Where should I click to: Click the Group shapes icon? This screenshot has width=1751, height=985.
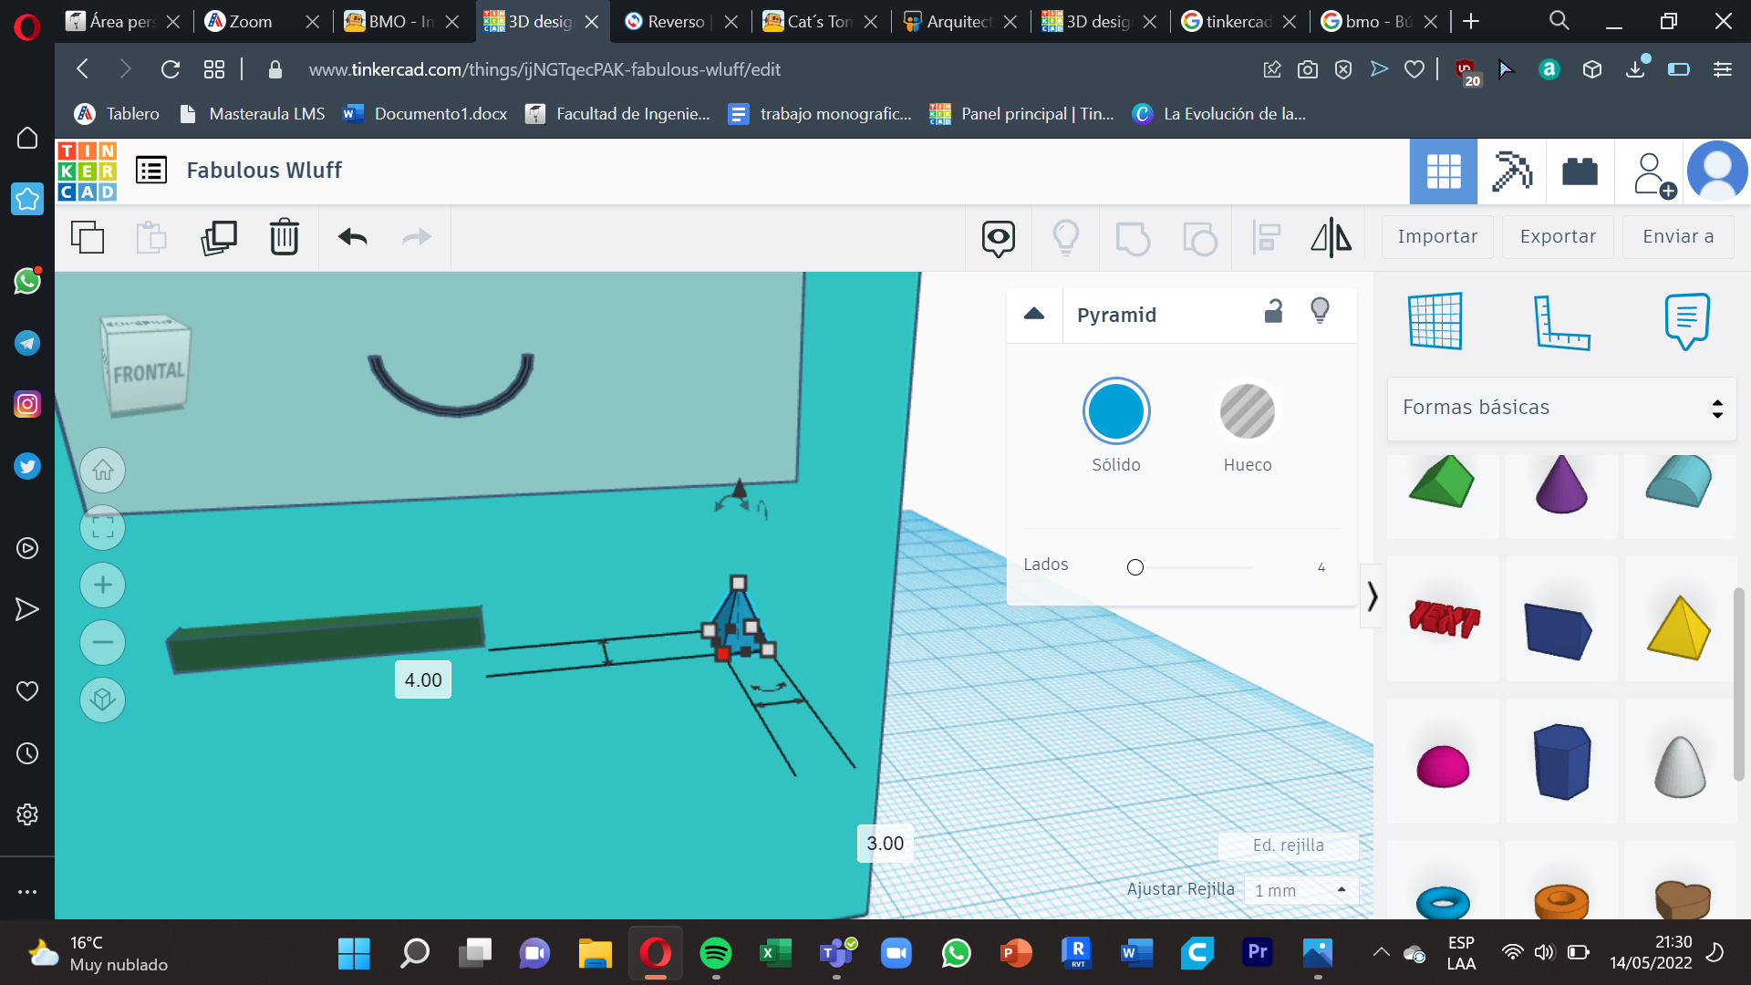coord(1133,238)
